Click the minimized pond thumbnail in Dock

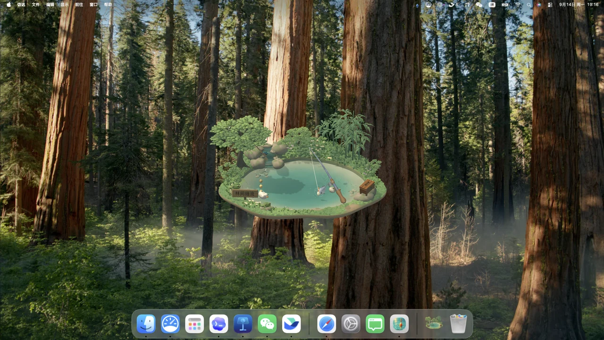tap(434, 323)
